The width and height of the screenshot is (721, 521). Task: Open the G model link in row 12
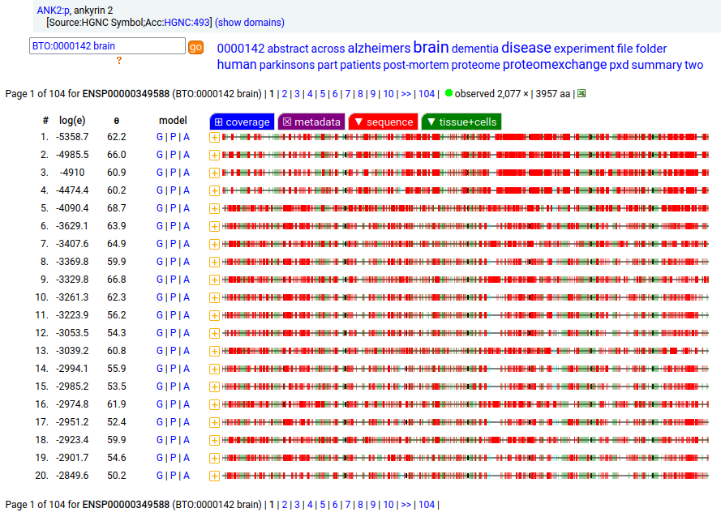[x=160, y=333]
